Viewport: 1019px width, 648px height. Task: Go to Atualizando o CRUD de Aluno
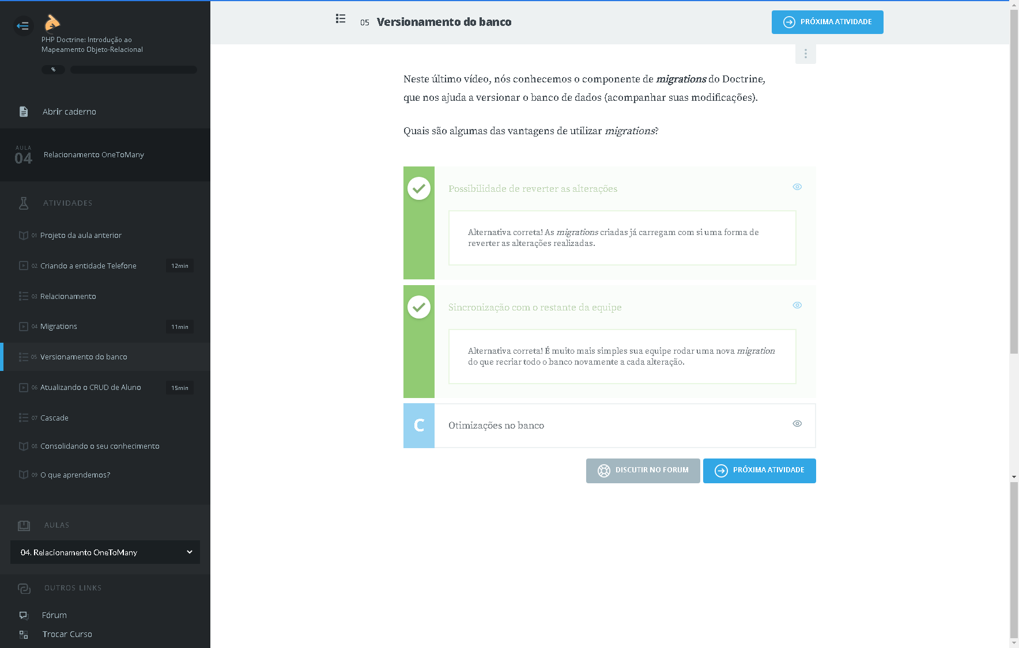click(90, 388)
